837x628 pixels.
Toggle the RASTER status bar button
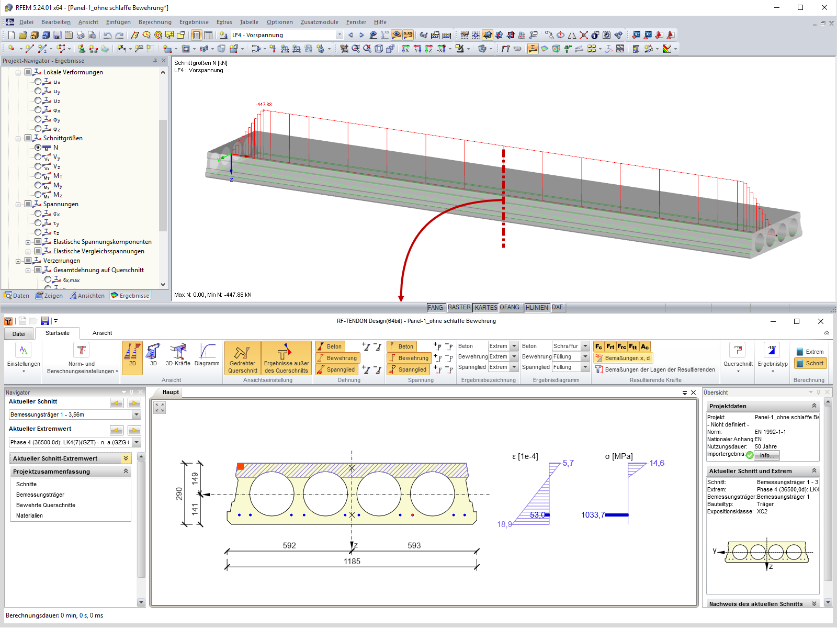pos(459,308)
